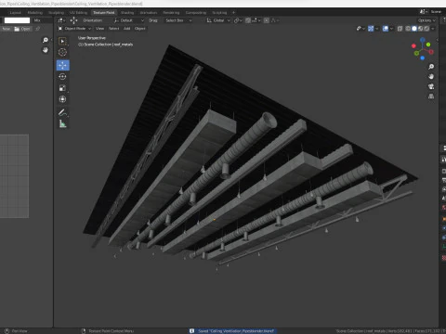Open the Object menu in viewport header

coord(140,29)
